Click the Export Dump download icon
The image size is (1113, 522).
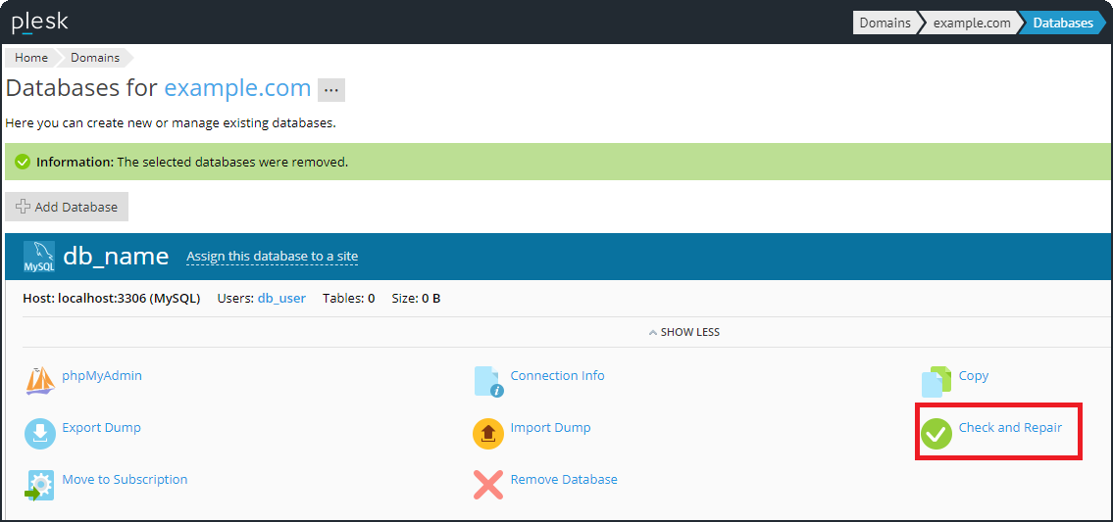coord(40,433)
